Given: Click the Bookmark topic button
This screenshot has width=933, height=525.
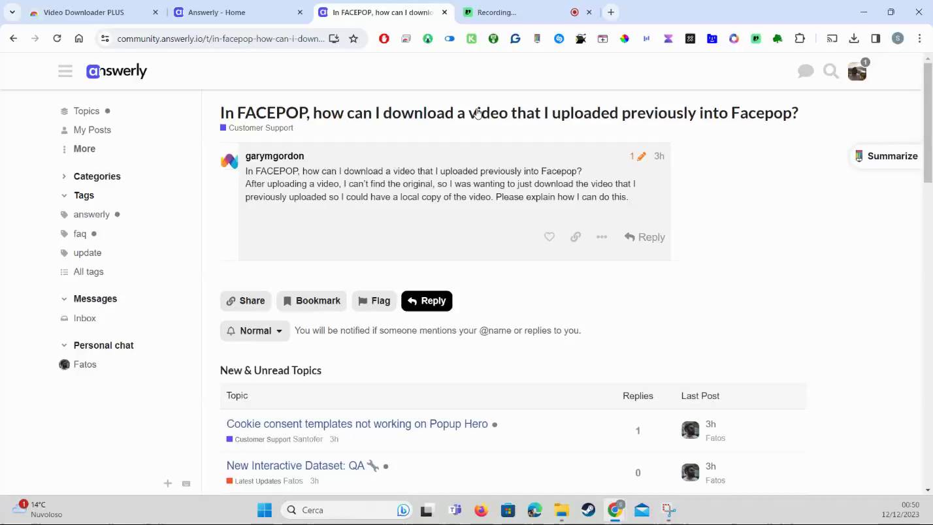Looking at the screenshot, I should (x=312, y=301).
